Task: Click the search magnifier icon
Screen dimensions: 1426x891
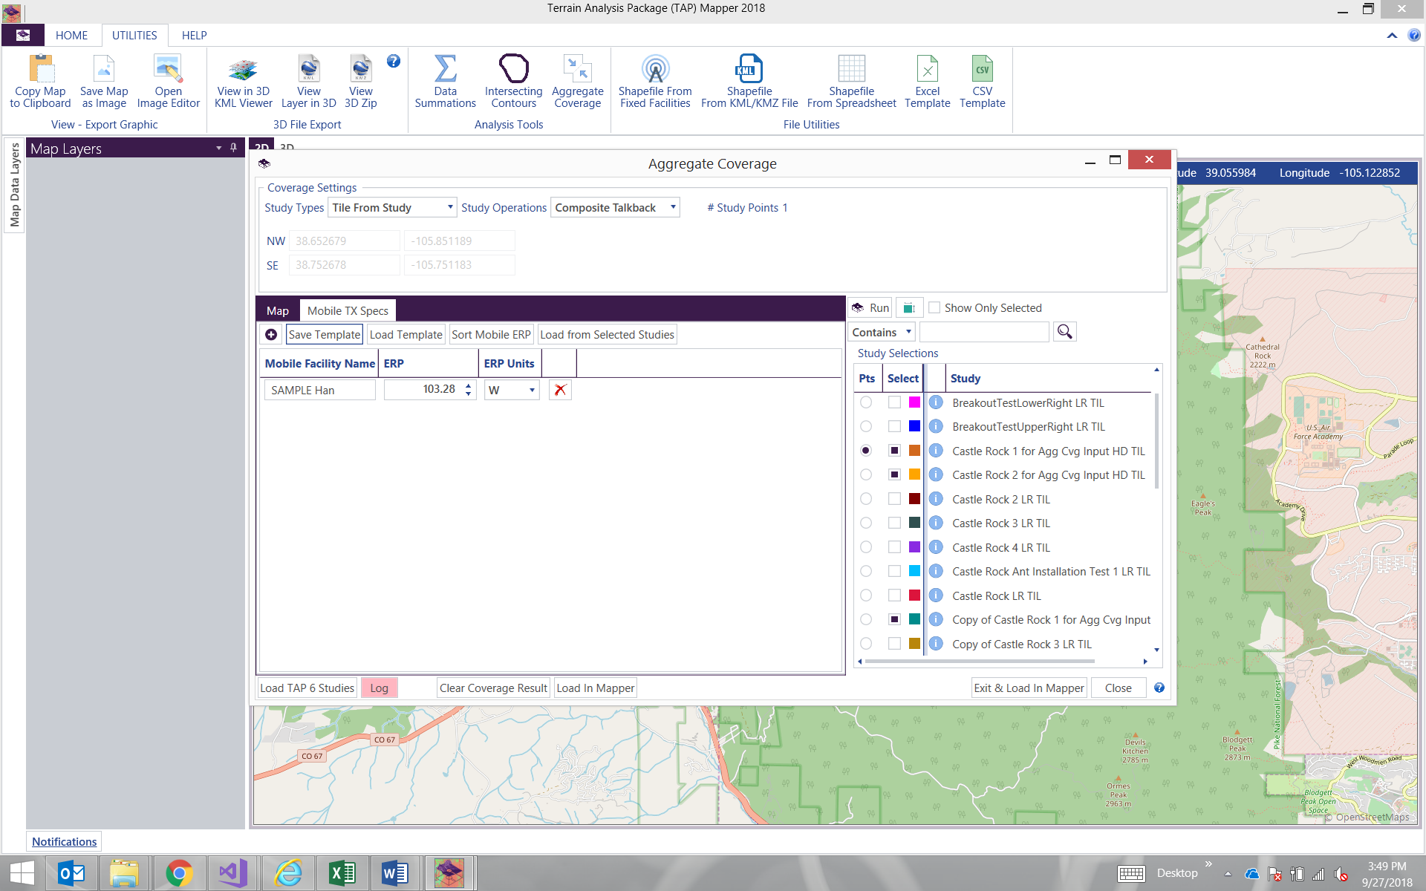Action: point(1064,332)
